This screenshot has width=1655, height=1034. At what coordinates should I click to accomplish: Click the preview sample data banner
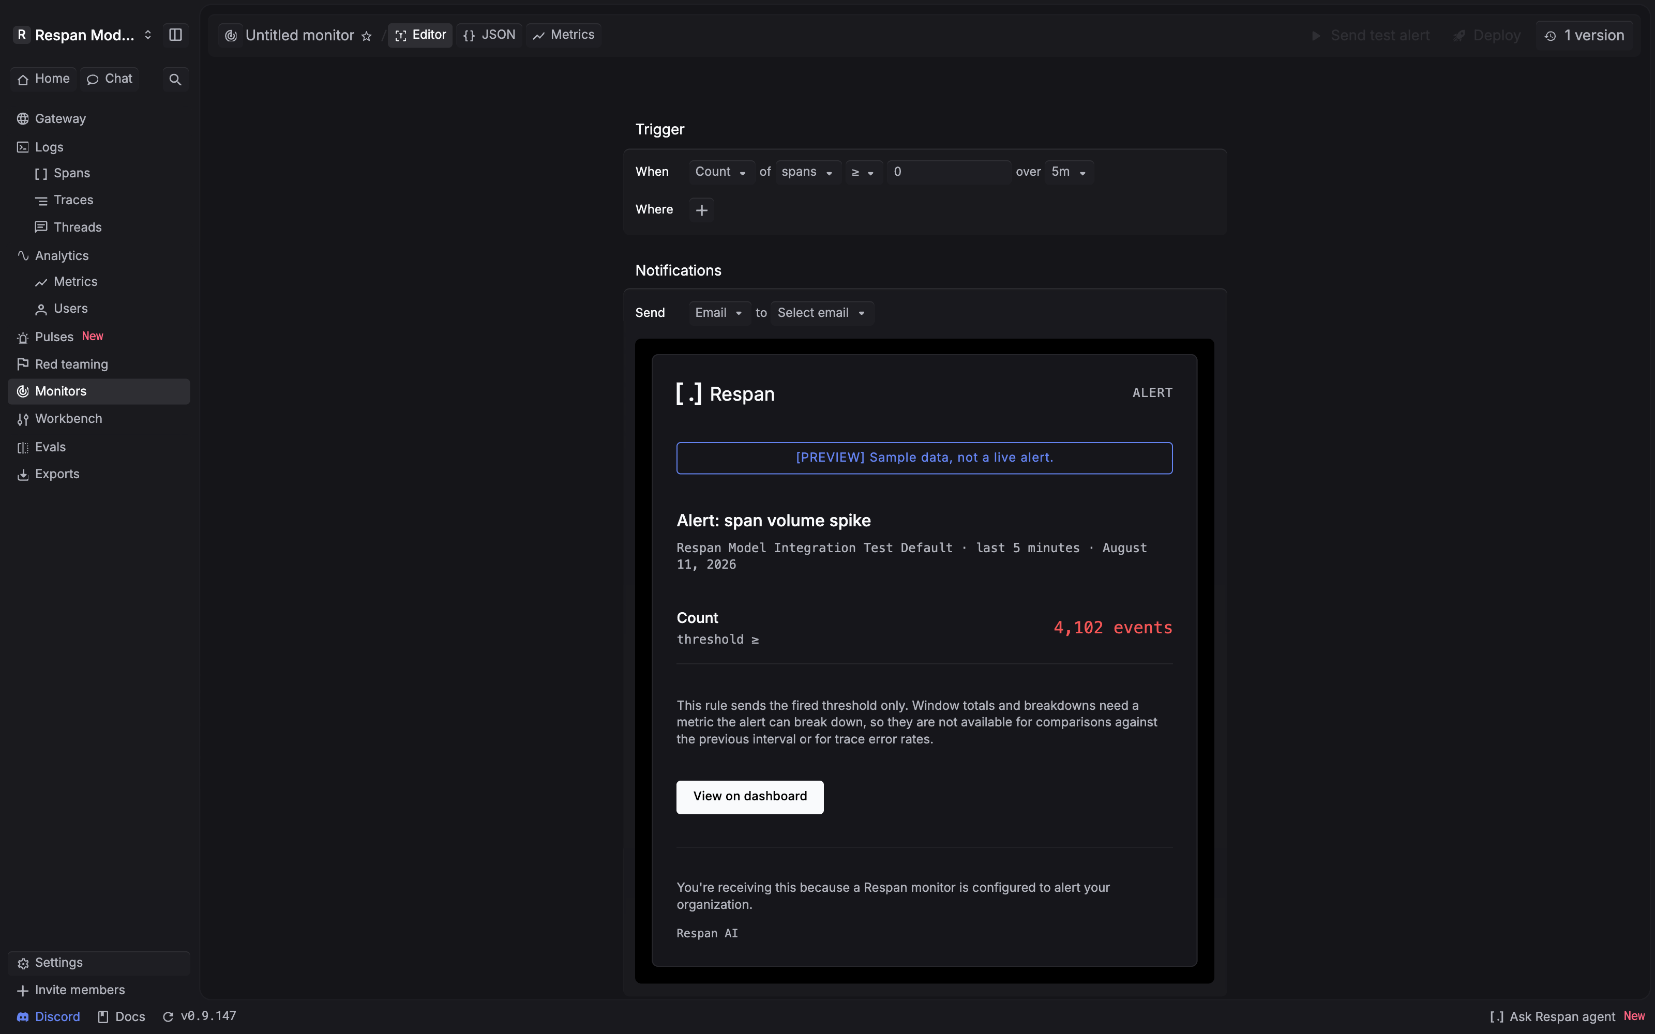(x=925, y=458)
